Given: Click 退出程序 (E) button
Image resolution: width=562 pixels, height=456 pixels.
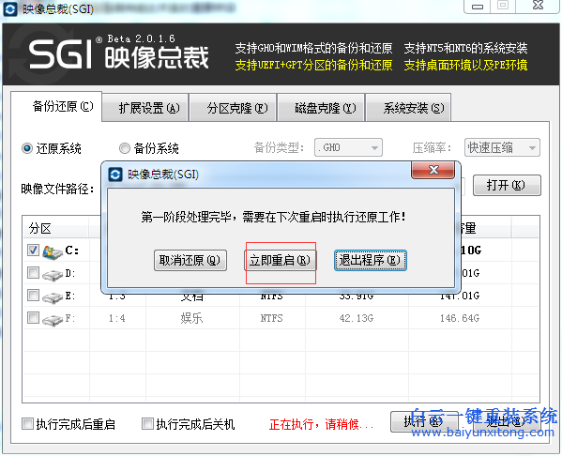Looking at the screenshot, I should click(x=371, y=260).
